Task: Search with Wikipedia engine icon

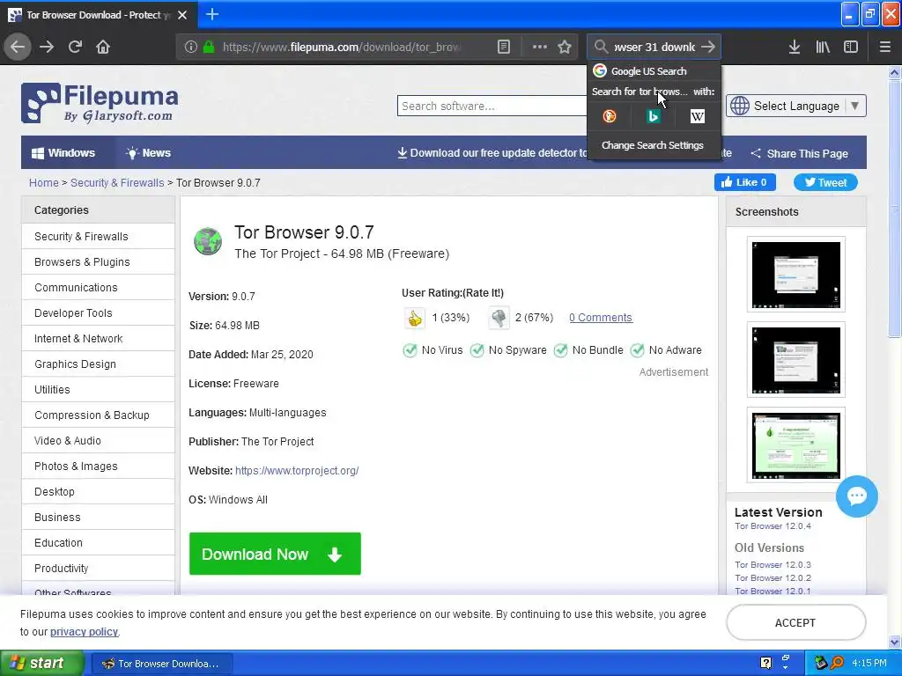Action: tap(698, 116)
